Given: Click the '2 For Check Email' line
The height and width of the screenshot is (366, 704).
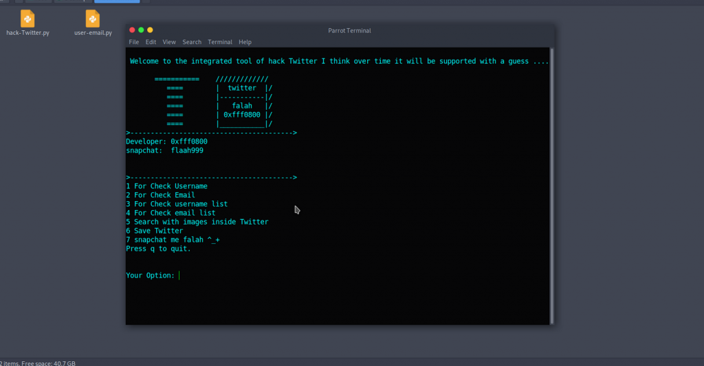Looking at the screenshot, I should [160, 195].
